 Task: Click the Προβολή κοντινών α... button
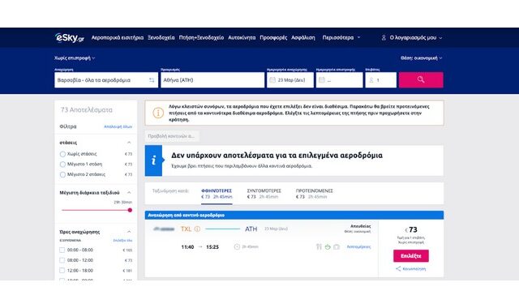click(x=171, y=136)
